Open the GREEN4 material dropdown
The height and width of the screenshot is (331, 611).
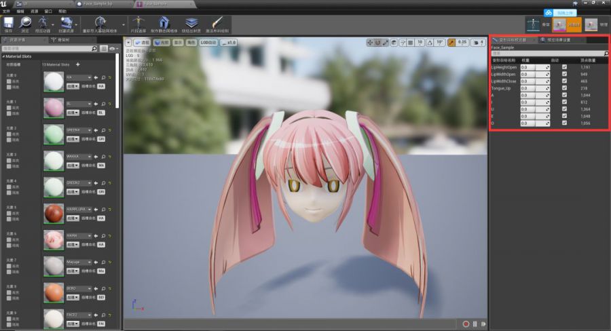[79, 130]
